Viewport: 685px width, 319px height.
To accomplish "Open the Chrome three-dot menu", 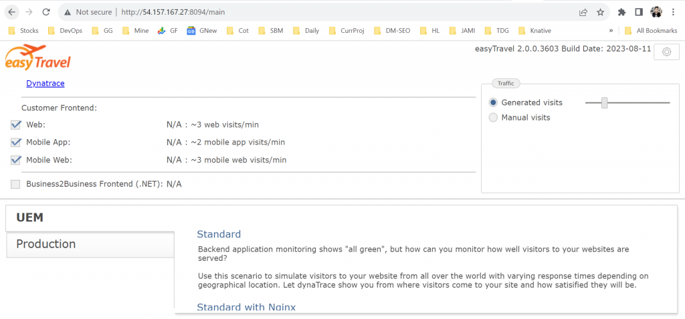I will [x=674, y=12].
